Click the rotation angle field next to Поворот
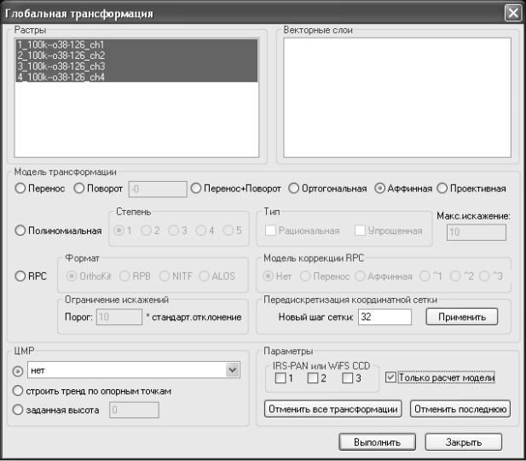The width and height of the screenshot is (526, 461). click(158, 190)
